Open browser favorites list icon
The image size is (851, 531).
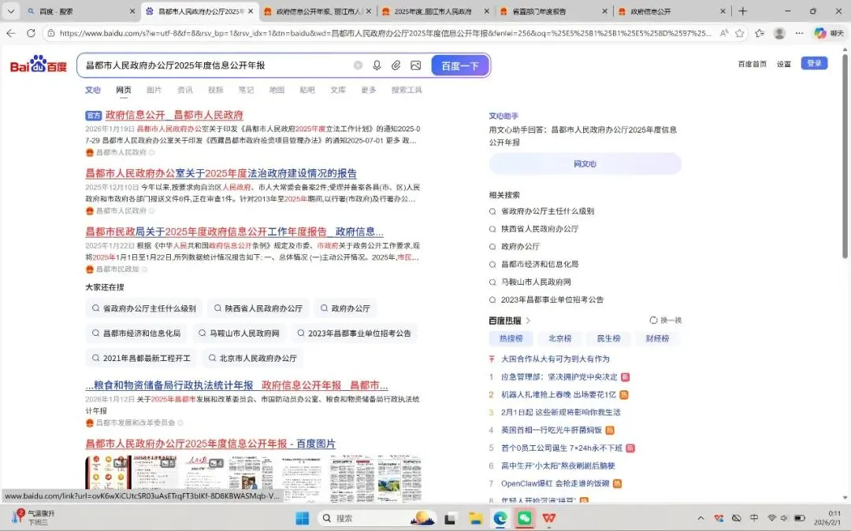pos(760,33)
